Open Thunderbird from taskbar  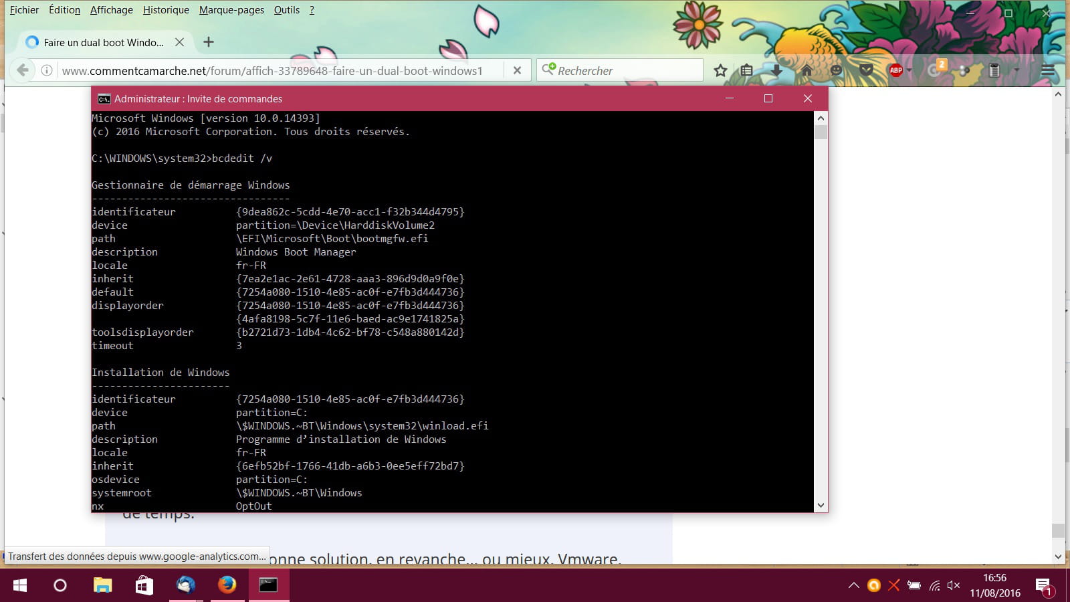coord(185,585)
